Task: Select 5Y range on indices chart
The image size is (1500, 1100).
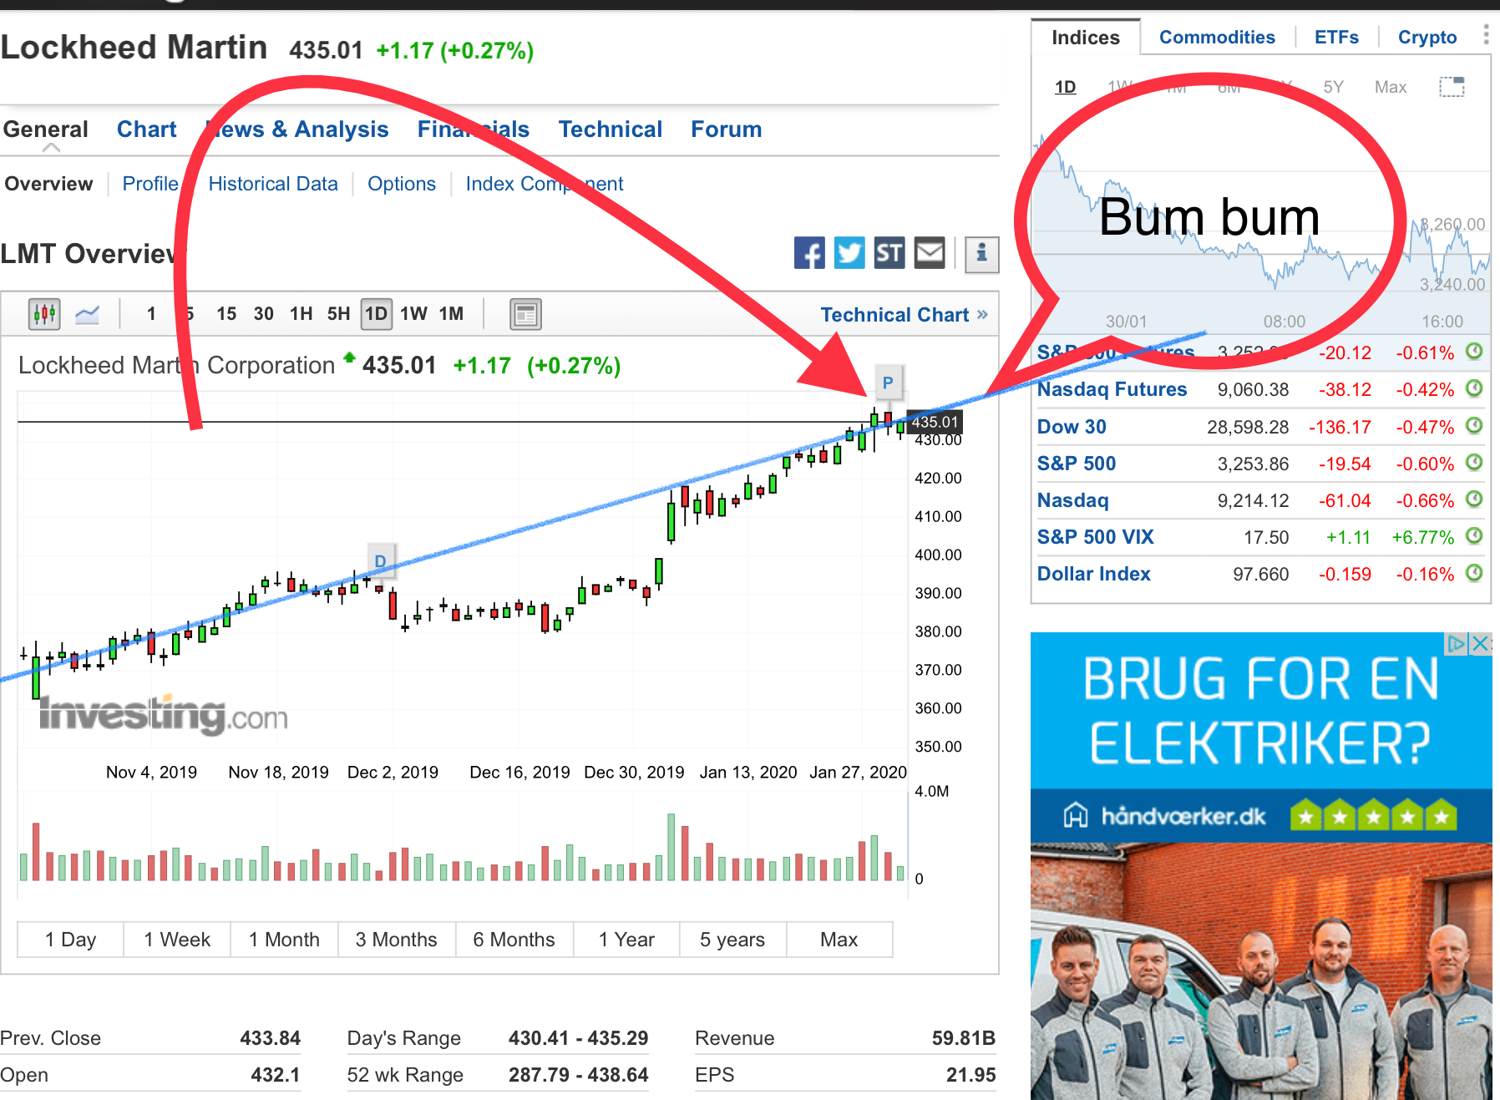Action: pos(1334,87)
